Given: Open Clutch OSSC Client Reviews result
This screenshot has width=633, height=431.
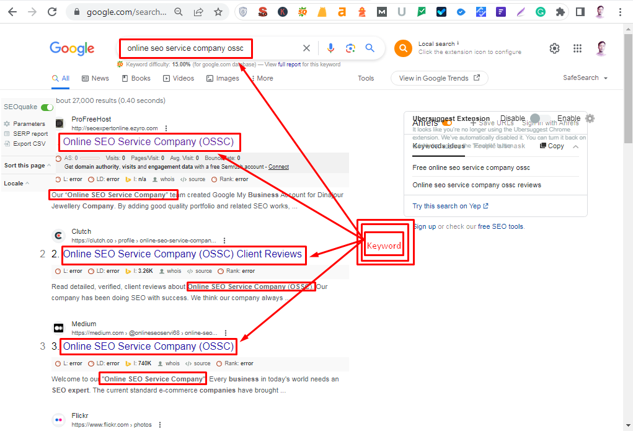Looking at the screenshot, I should pyautogui.click(x=182, y=254).
